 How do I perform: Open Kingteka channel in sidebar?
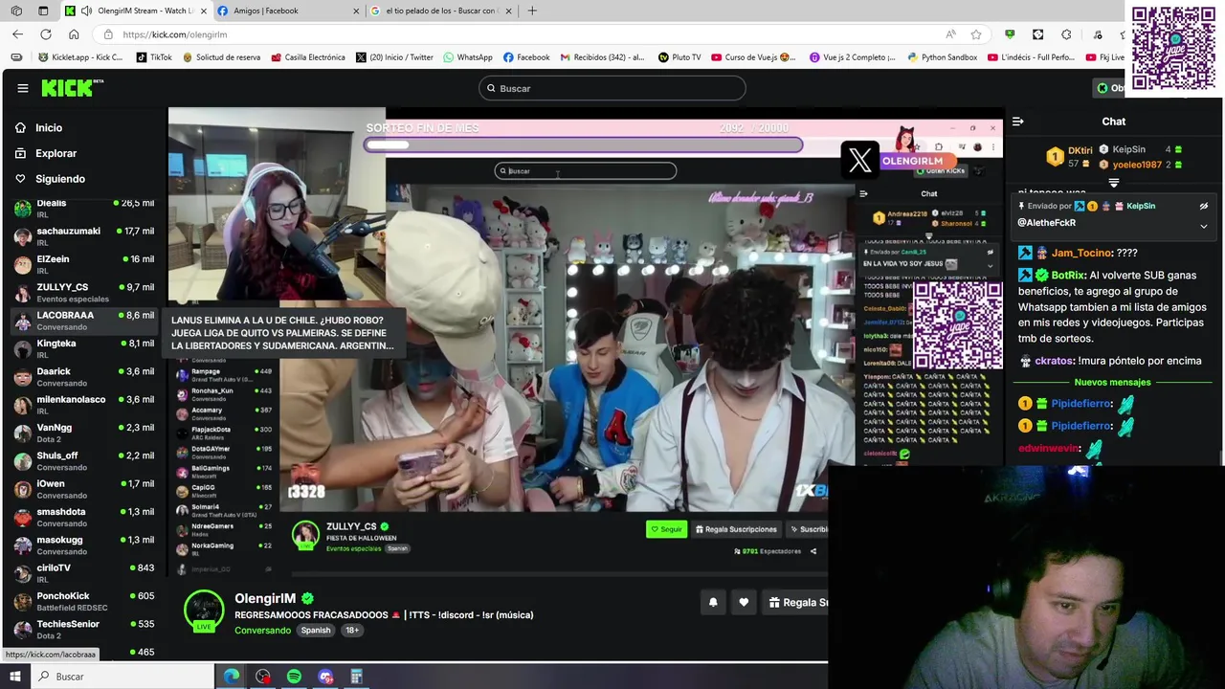pos(83,348)
